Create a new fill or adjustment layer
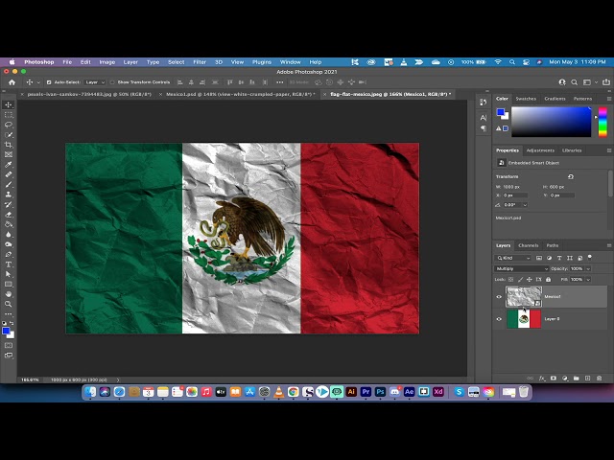The height and width of the screenshot is (460, 614). pyautogui.click(x=565, y=379)
